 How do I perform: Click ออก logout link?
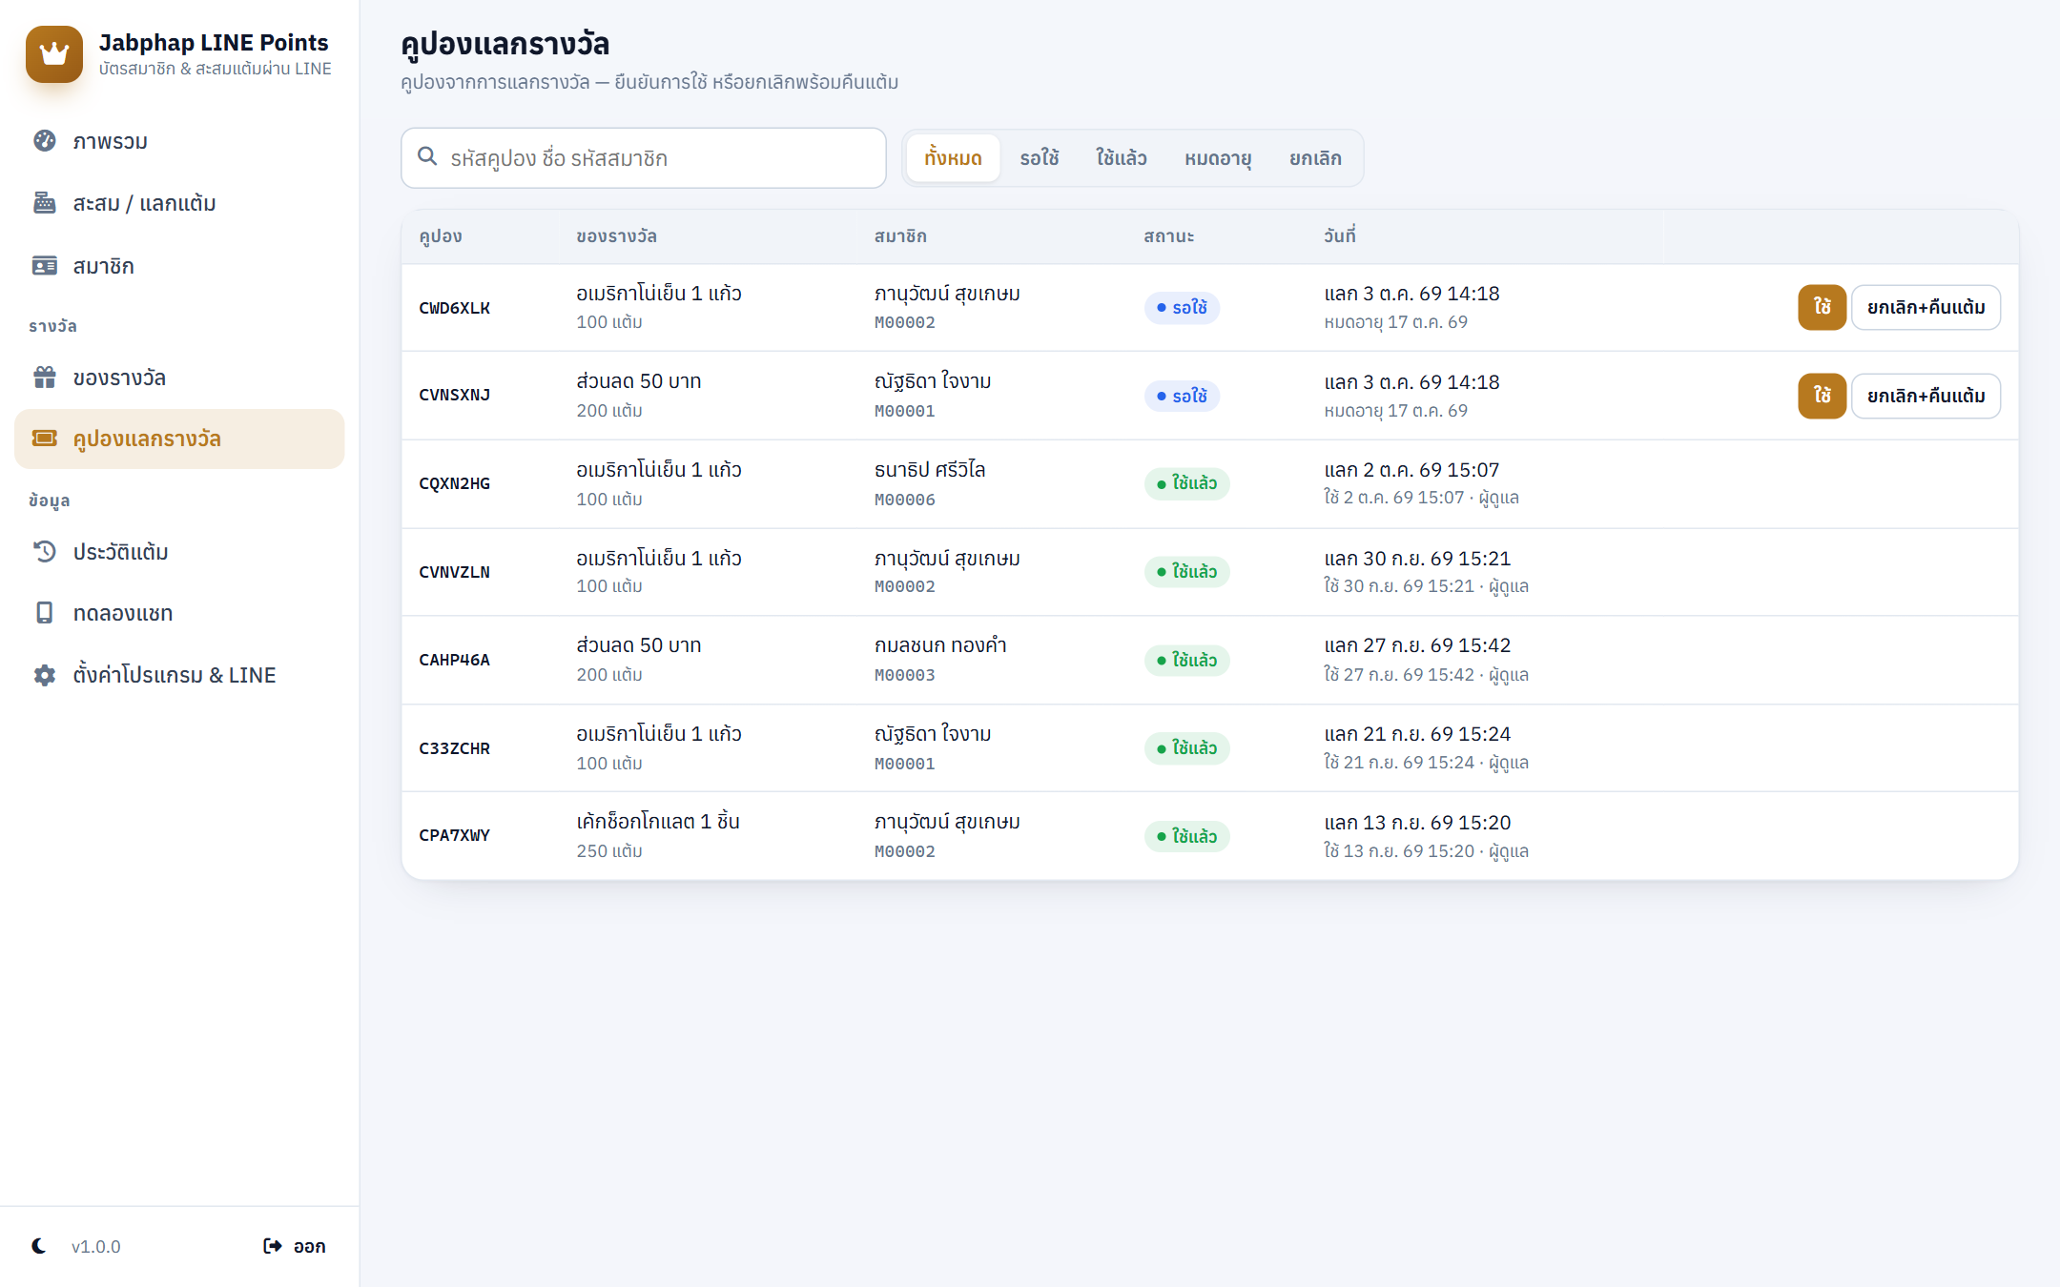coord(295,1246)
